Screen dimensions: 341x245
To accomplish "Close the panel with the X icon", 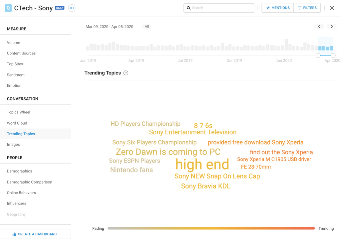I will (332, 8).
